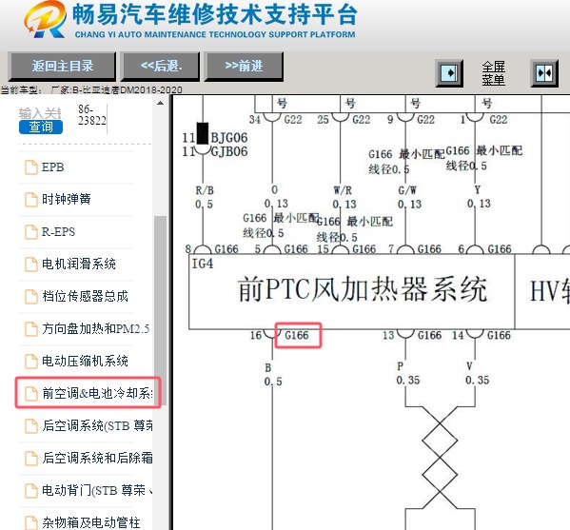Click the document icon beside 方向盘加热和PM2.5
Viewport: 570px width, 530px height.
(x=31, y=328)
